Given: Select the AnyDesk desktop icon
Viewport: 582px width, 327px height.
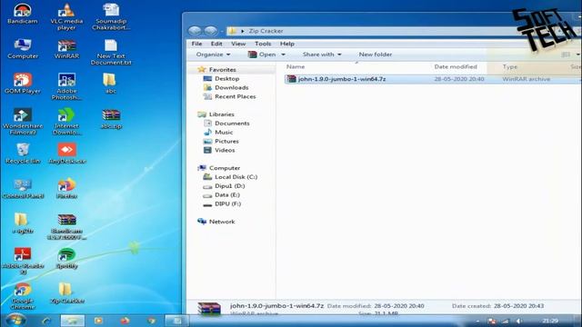Looking at the screenshot, I should (66, 154).
